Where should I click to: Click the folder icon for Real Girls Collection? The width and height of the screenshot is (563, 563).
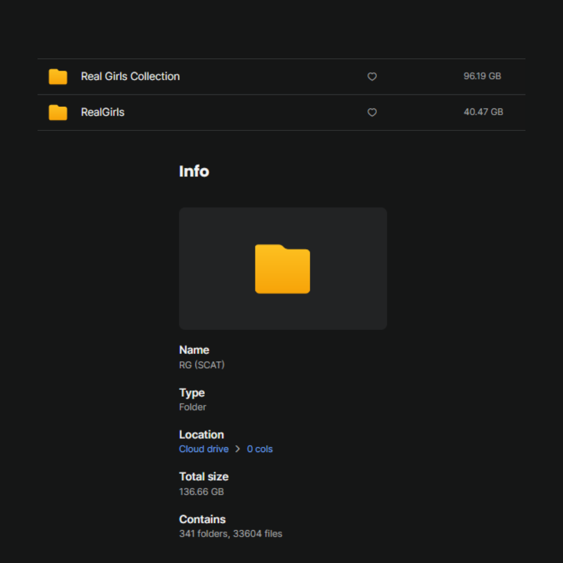click(58, 77)
